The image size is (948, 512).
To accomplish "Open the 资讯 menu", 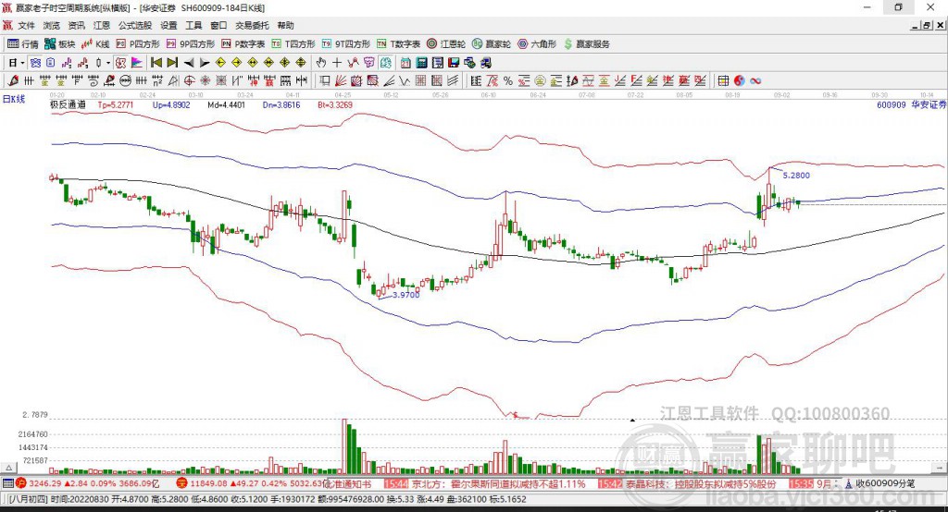I will tap(76, 25).
